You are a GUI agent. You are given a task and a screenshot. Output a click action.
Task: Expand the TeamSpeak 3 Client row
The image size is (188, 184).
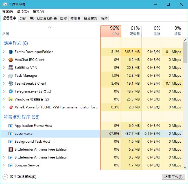tap(4, 84)
